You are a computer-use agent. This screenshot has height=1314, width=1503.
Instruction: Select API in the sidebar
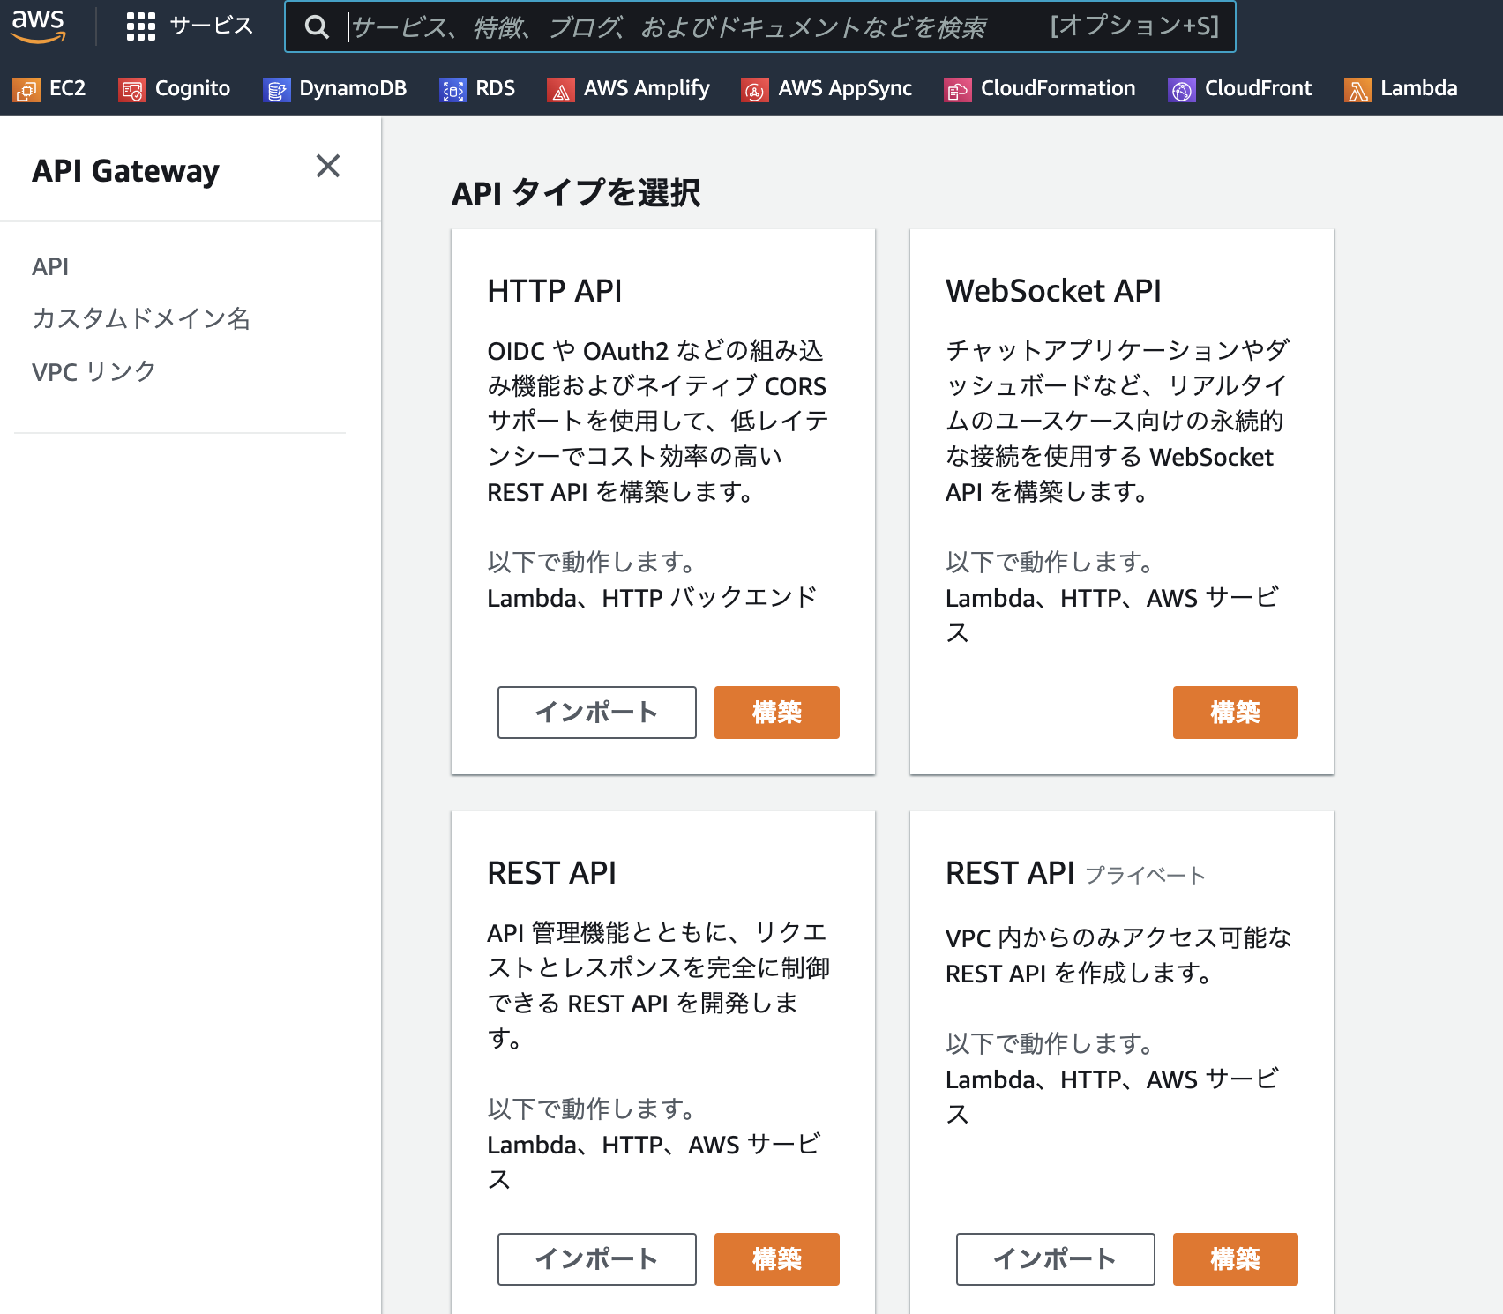click(x=49, y=266)
